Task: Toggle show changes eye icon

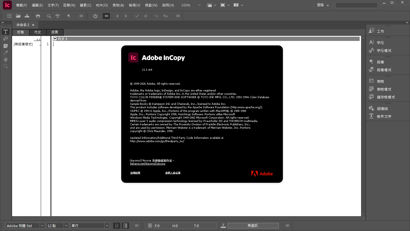Action: pyautogui.click(x=106, y=16)
